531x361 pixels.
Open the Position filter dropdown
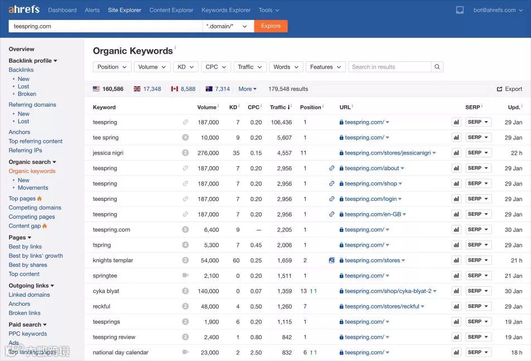pyautogui.click(x=112, y=67)
